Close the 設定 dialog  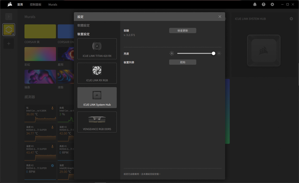(x=220, y=17)
